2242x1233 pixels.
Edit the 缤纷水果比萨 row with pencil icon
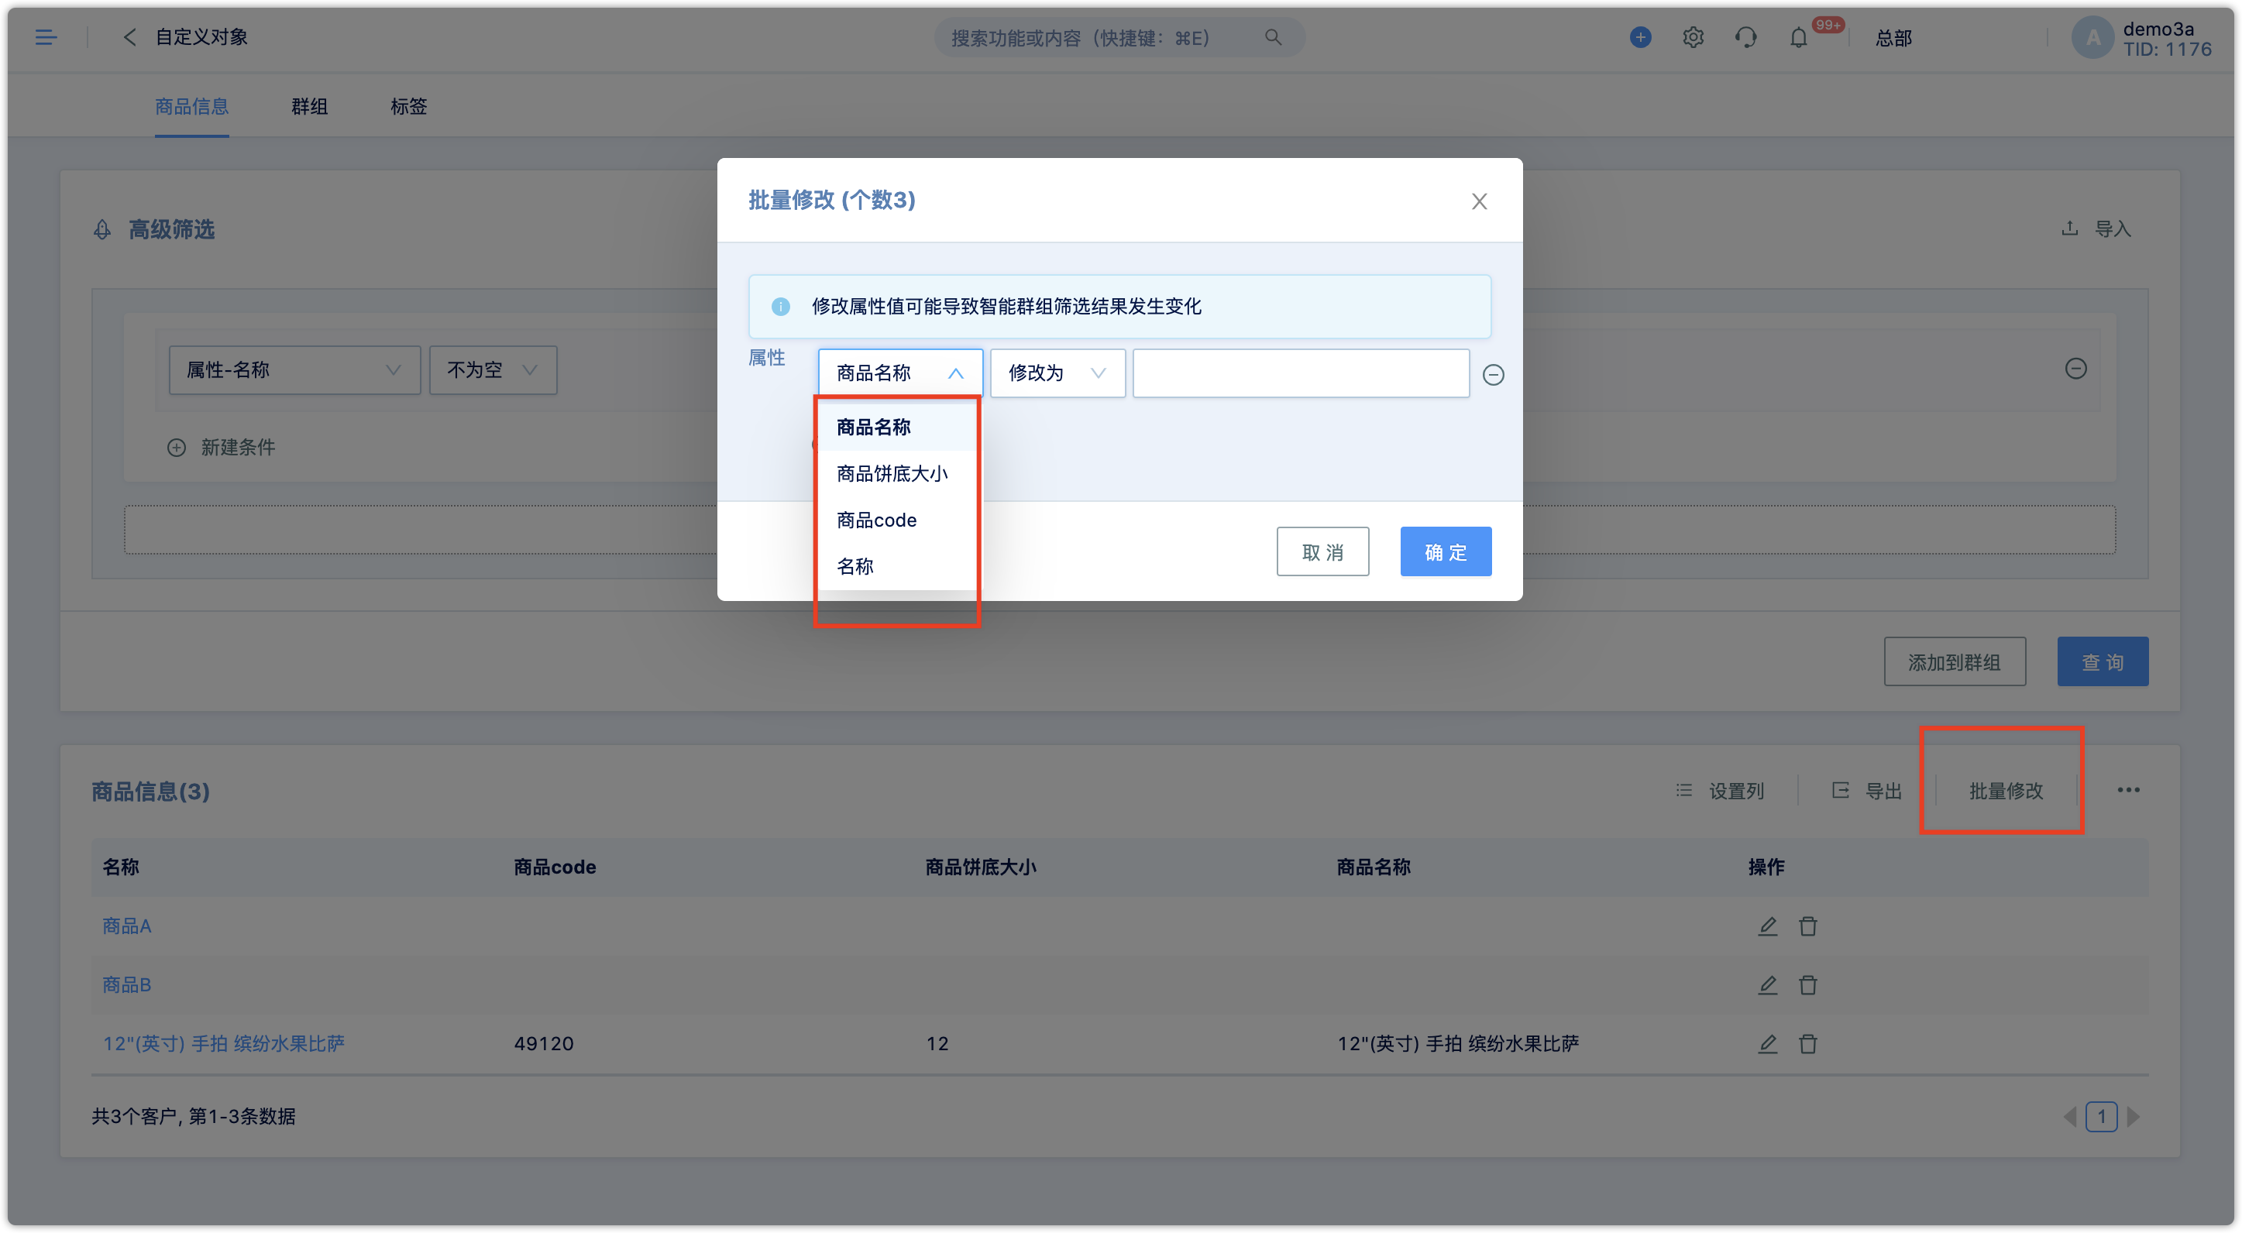[x=1768, y=1043]
